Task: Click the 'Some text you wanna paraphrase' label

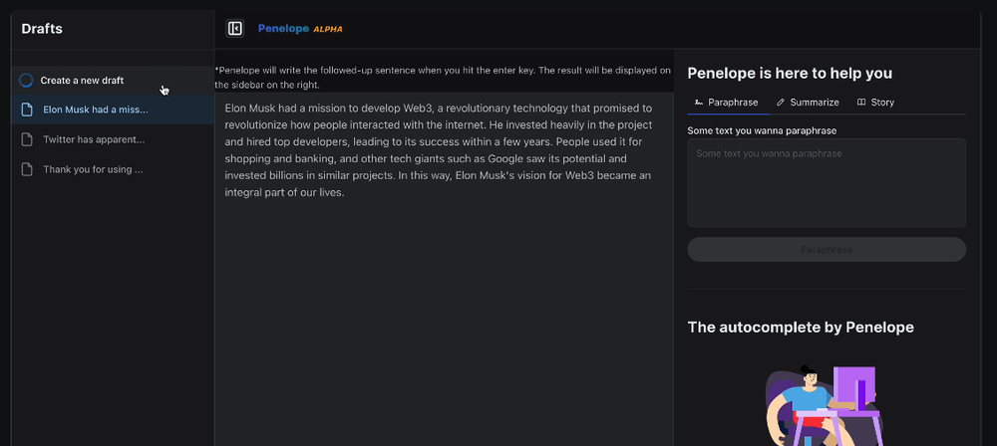Action: point(762,130)
